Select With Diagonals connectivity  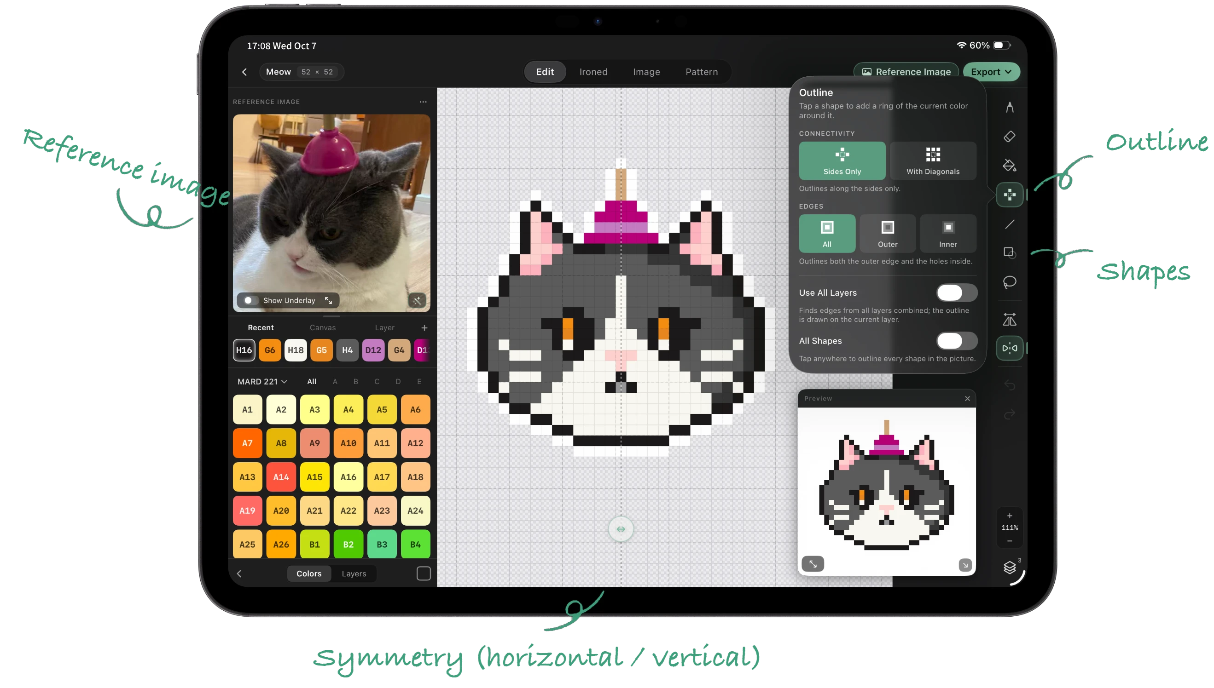pos(933,161)
